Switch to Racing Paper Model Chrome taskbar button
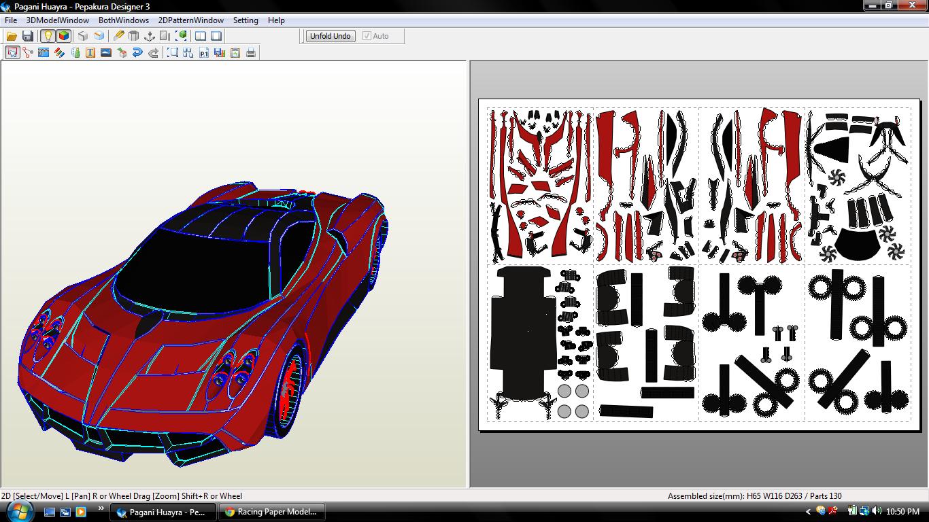The image size is (929, 522). (x=272, y=512)
